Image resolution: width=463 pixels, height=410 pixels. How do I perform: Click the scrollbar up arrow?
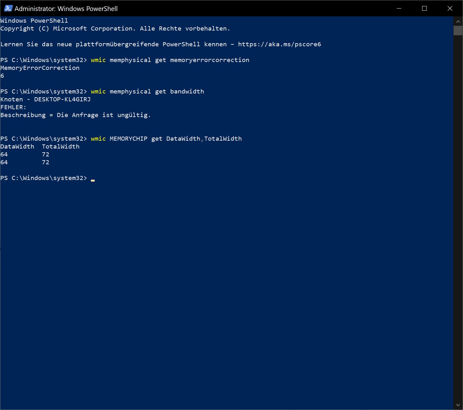[x=458, y=21]
